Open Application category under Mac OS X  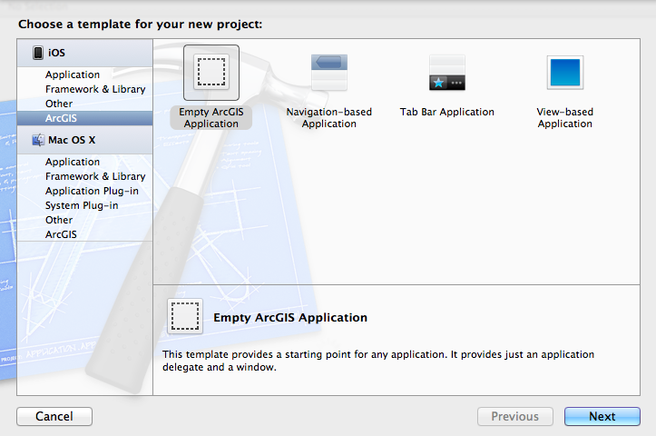73,162
